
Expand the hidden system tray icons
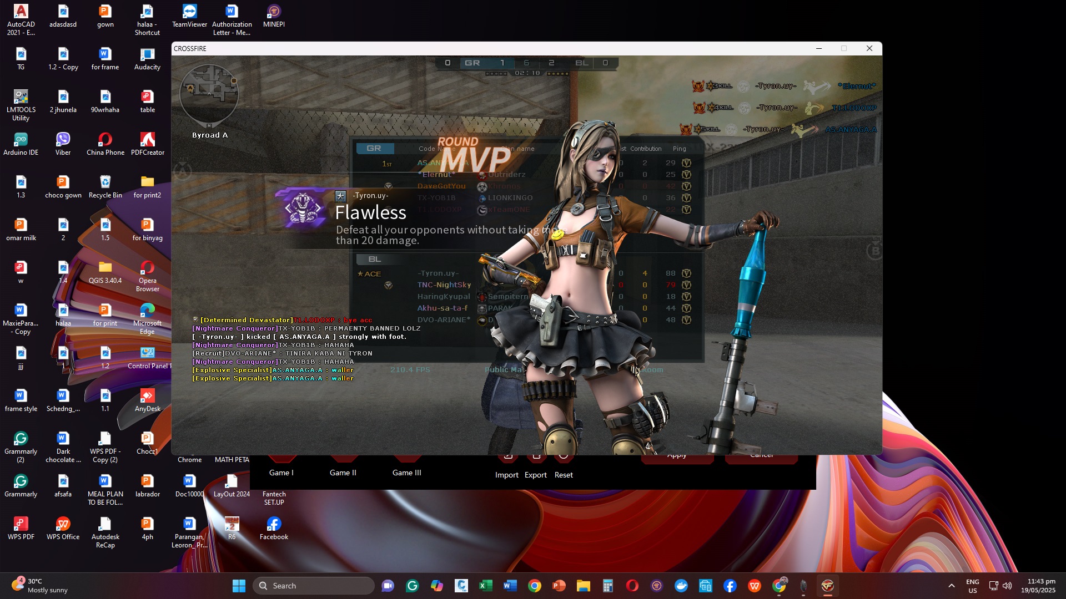point(952,586)
